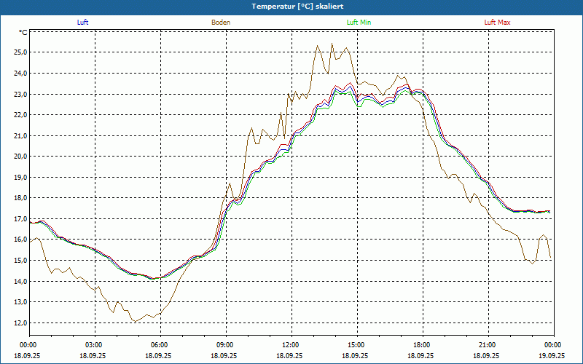Select the 03:00 time axis marker

pyautogui.click(x=94, y=345)
